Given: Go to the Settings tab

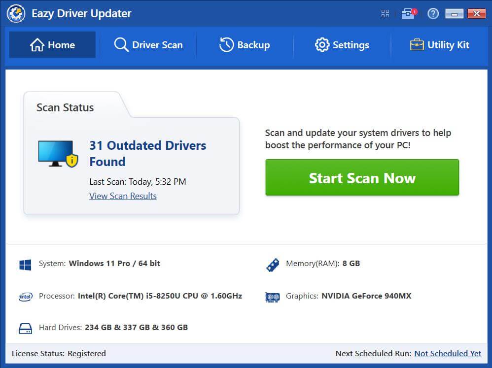Looking at the screenshot, I should 342,44.
